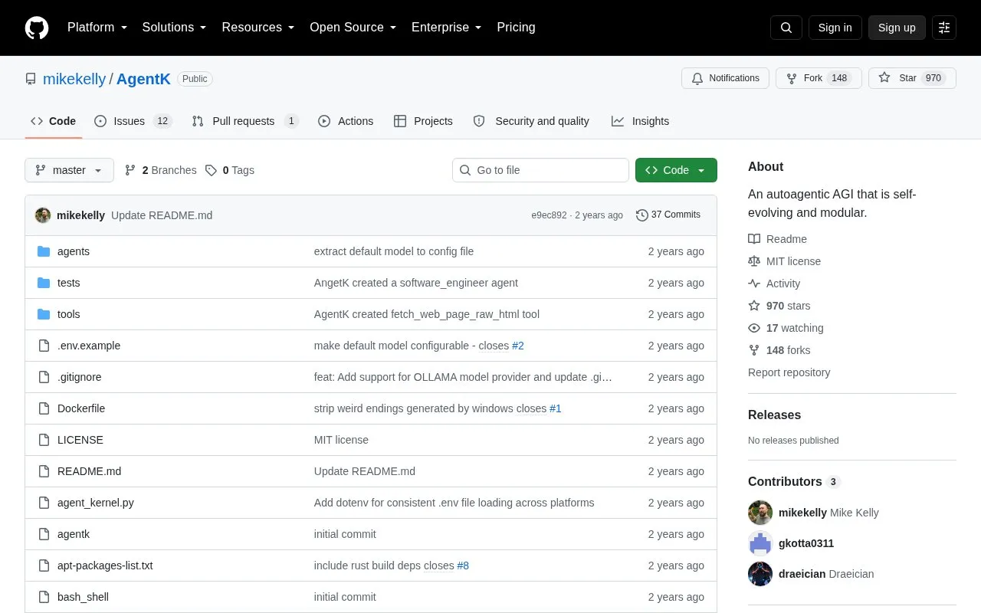Open the Pricing link
The width and height of the screenshot is (981, 613).
pyautogui.click(x=516, y=28)
